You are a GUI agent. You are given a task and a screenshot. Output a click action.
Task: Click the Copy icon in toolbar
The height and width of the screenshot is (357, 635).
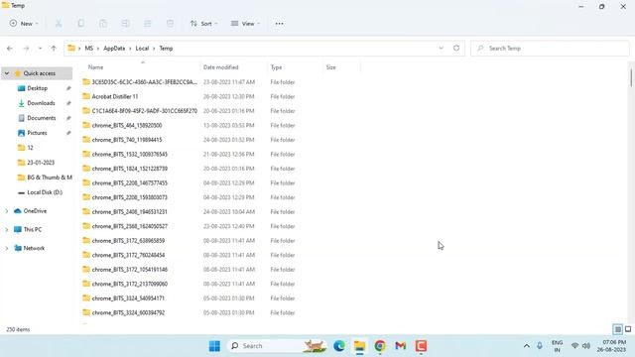(x=81, y=24)
